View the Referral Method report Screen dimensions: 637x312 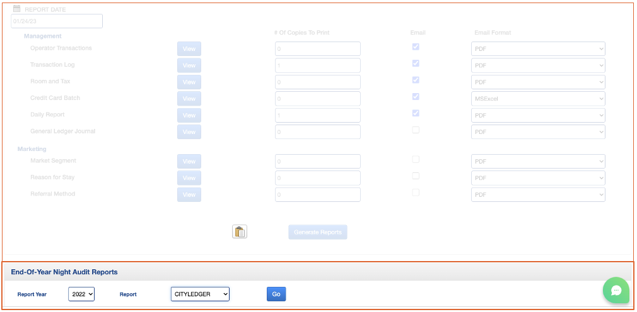pos(189,195)
